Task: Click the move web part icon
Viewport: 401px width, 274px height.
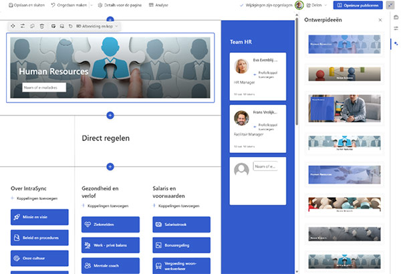Action: point(13,26)
